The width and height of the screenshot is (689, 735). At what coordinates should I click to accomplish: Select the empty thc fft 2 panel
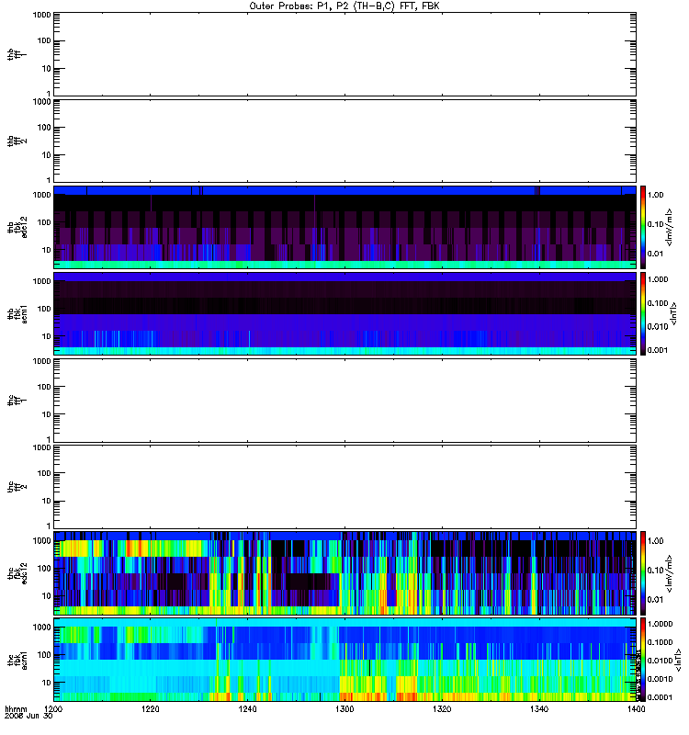pos(344,487)
